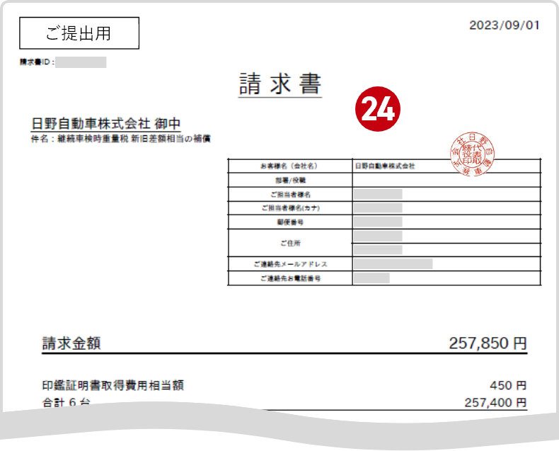Click the 'ご住所' table label
The height and width of the screenshot is (451, 559).
[290, 243]
